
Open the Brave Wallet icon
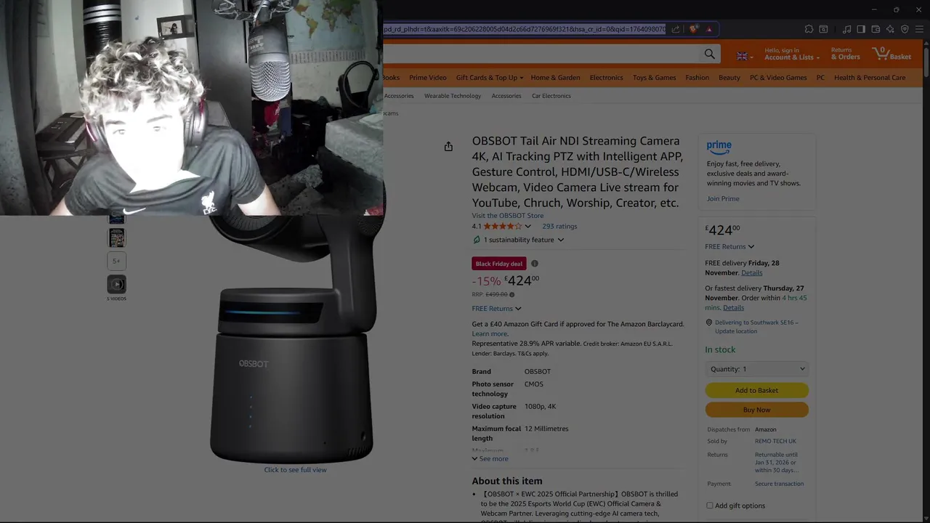[x=876, y=29]
